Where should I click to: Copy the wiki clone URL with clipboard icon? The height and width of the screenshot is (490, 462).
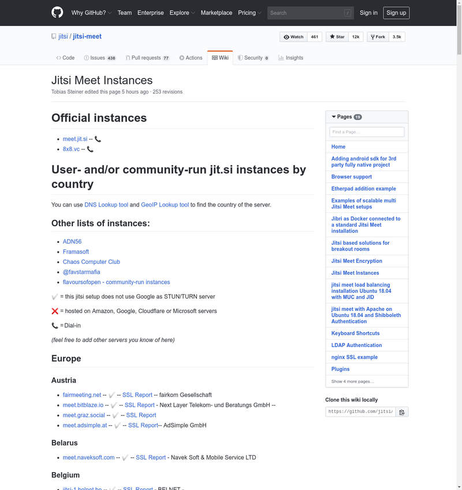point(402,412)
